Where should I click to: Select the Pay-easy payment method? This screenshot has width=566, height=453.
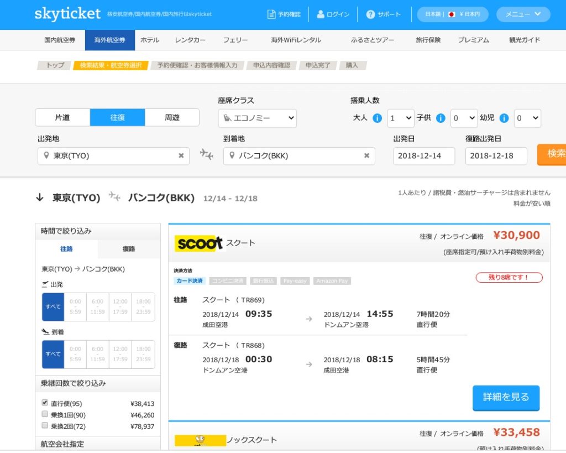point(295,280)
